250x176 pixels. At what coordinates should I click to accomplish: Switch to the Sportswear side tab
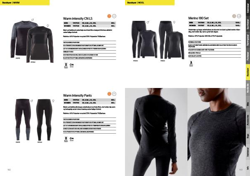tap(248, 24)
